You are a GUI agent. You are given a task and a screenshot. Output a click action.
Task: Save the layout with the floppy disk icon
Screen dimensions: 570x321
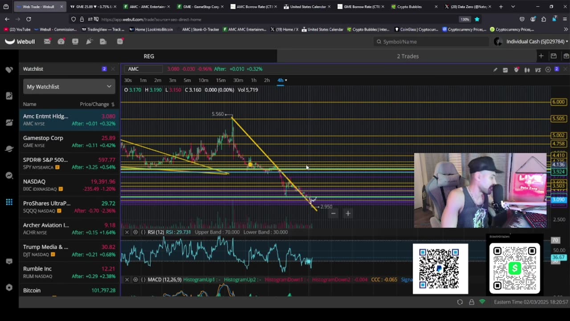point(554,56)
